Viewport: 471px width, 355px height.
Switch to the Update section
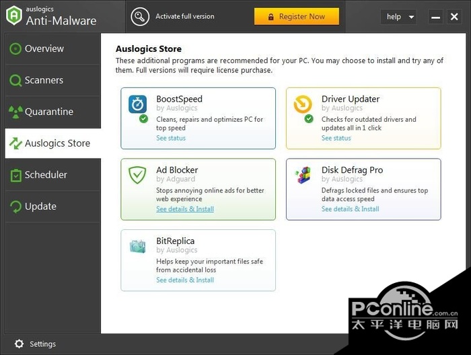pos(53,206)
